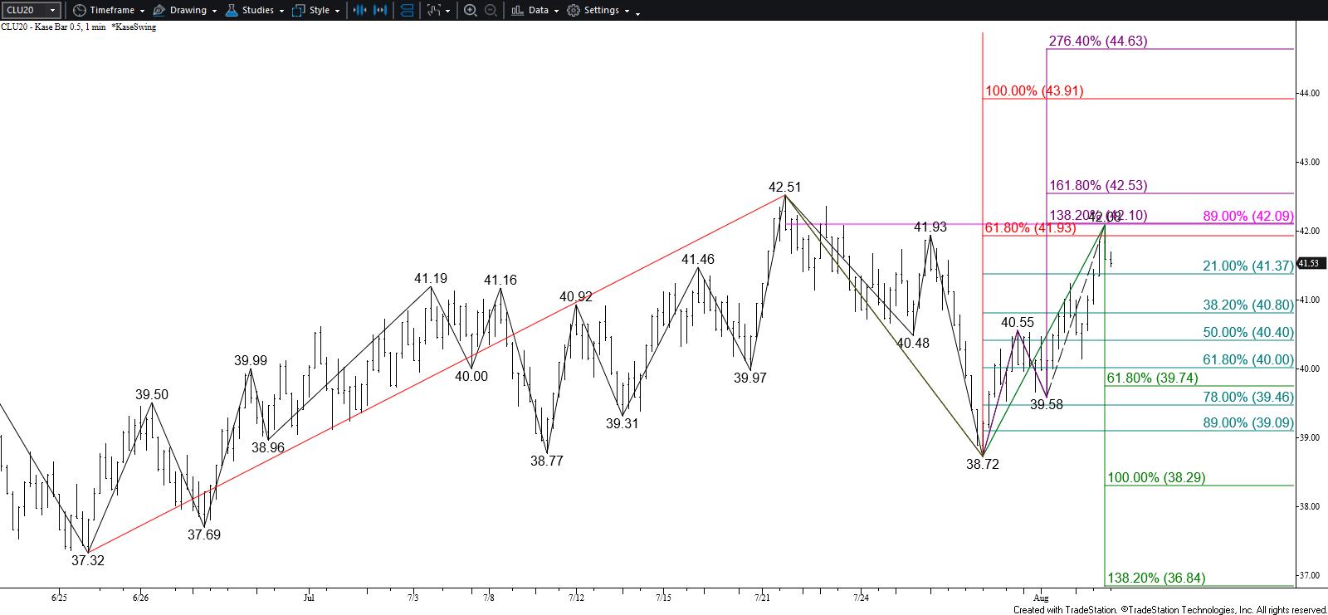Open the CLU20 symbol combo box
Viewport: 1328px width, 615px height.
coord(31,10)
